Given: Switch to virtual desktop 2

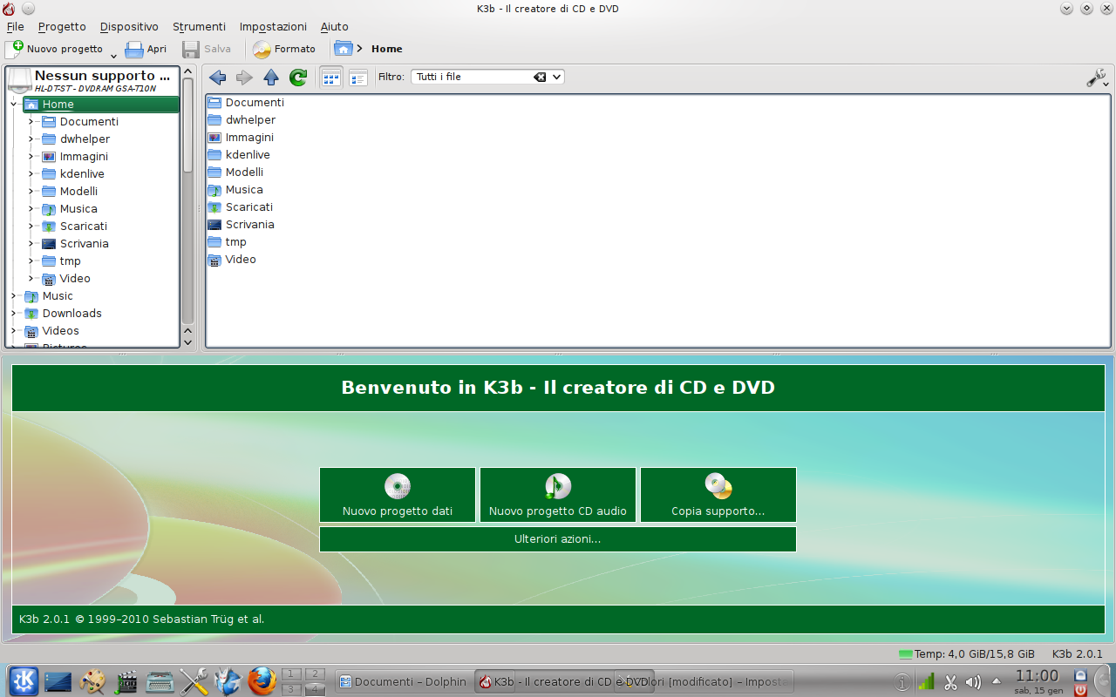Looking at the screenshot, I should pos(315,673).
